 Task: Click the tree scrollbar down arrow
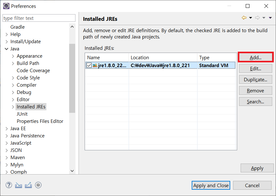click(x=72, y=171)
